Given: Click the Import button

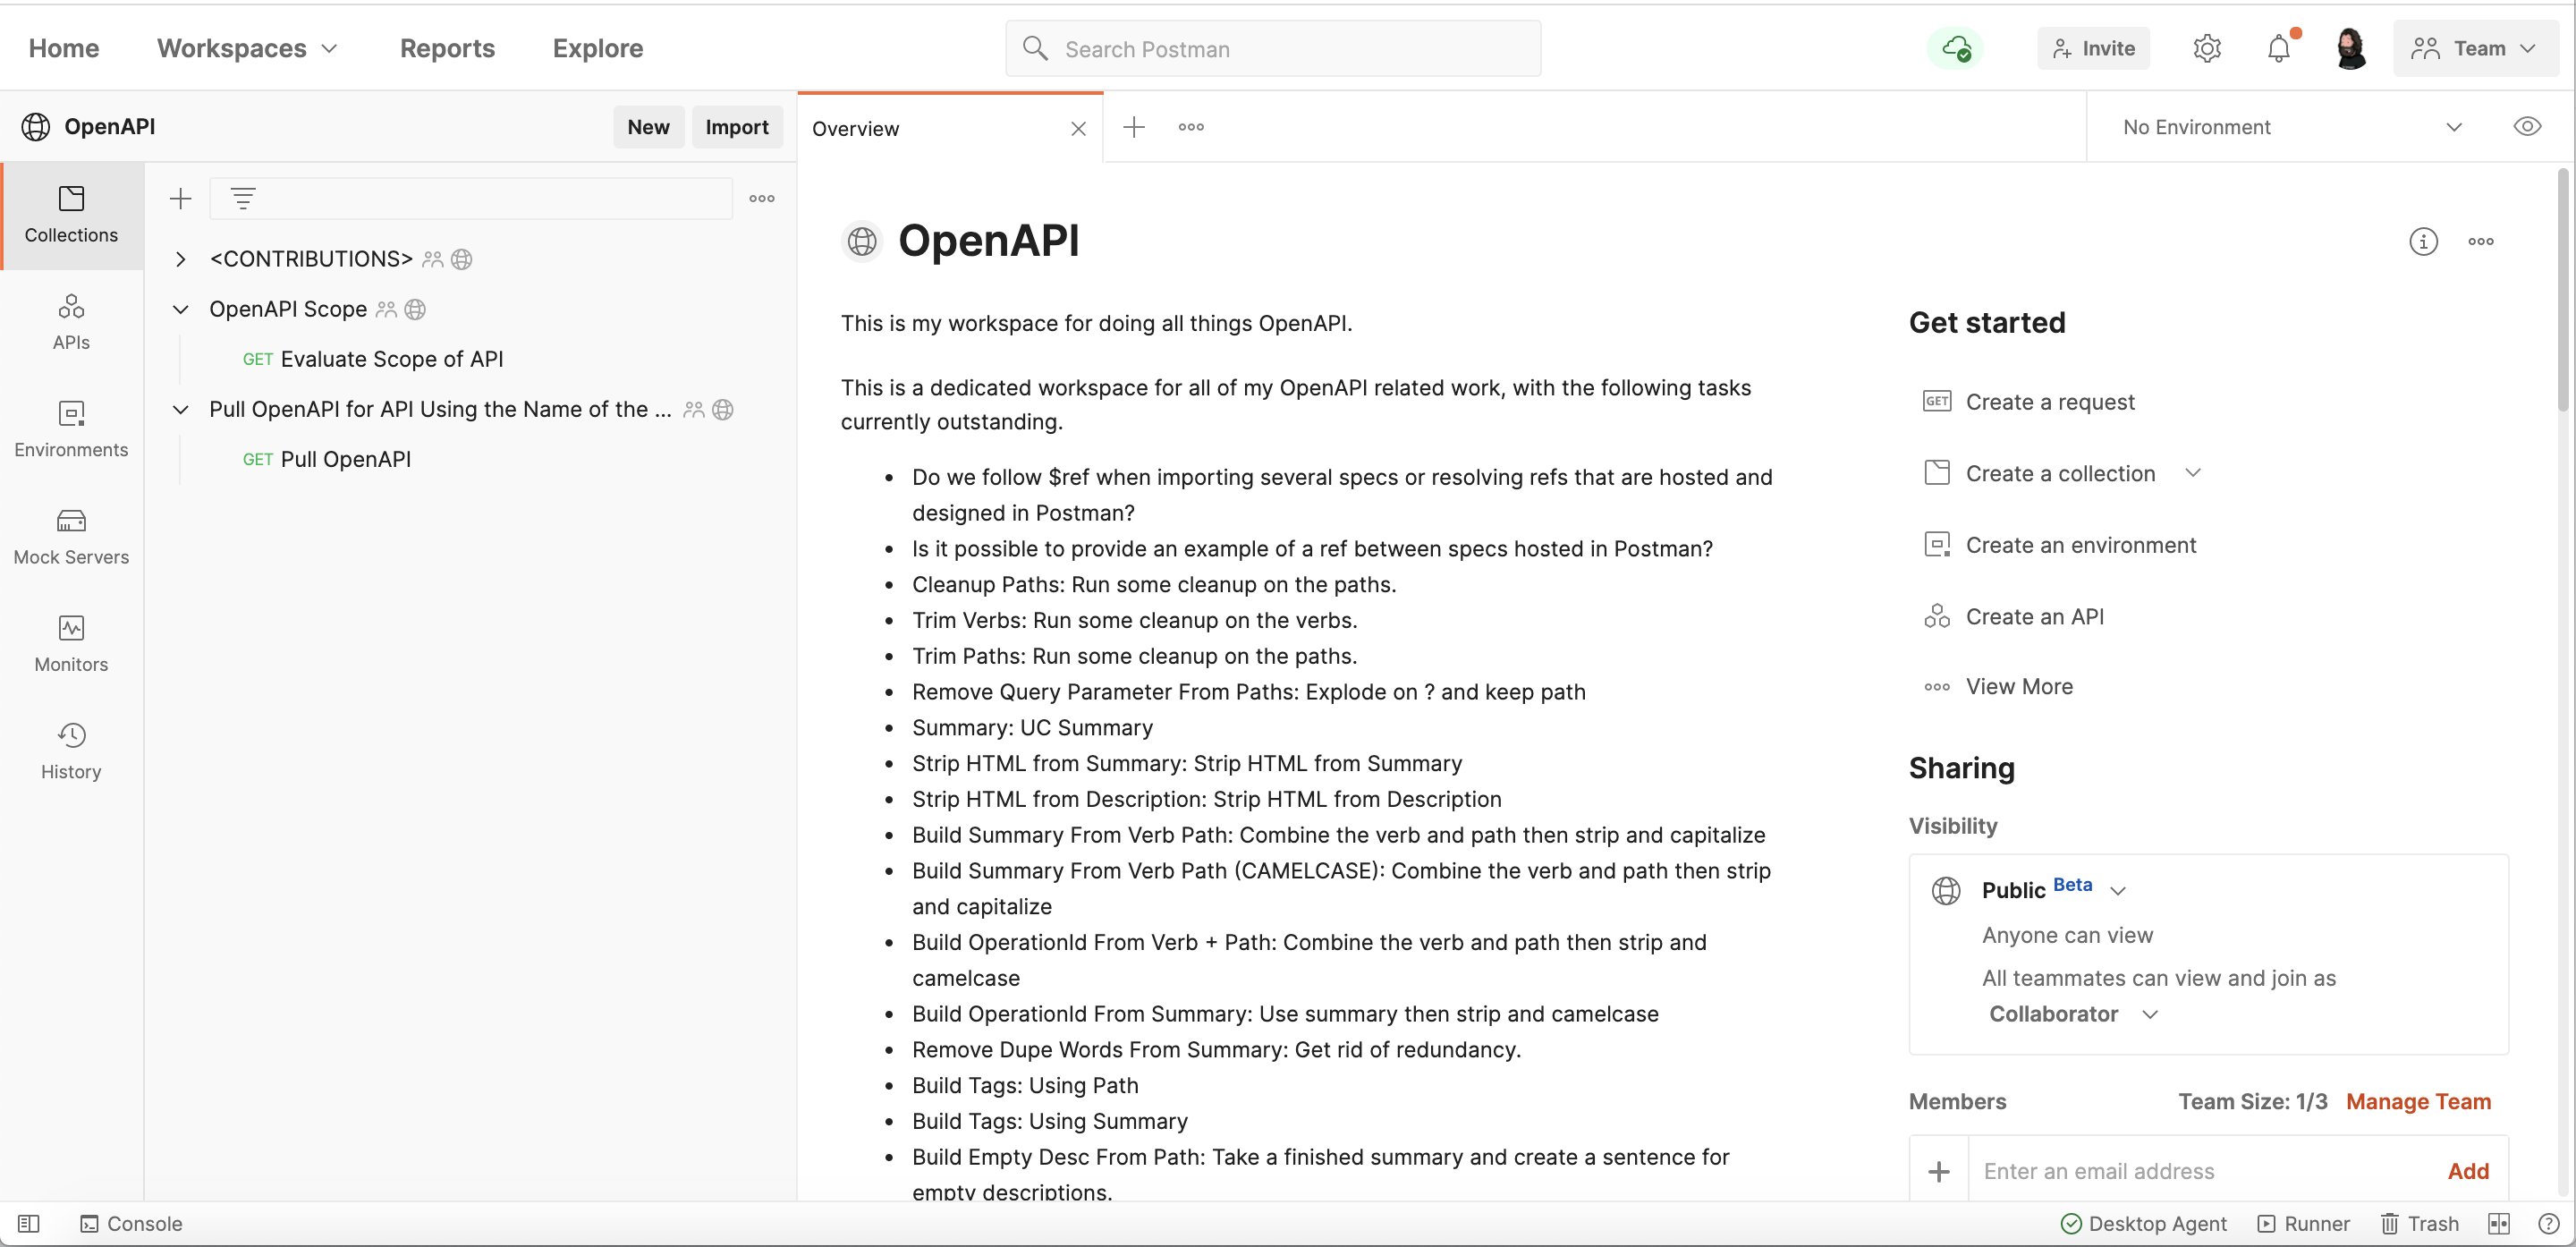Looking at the screenshot, I should pos(737,127).
